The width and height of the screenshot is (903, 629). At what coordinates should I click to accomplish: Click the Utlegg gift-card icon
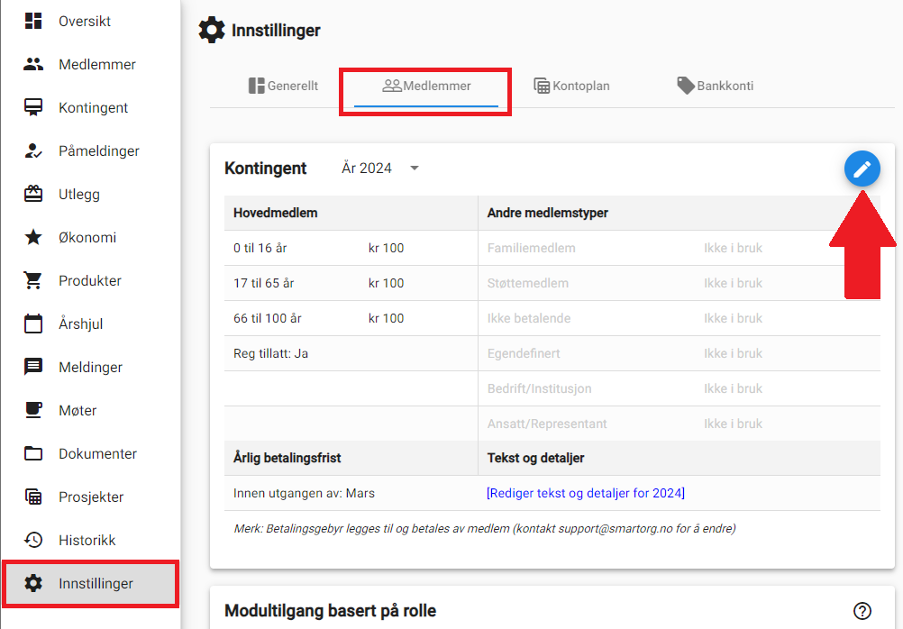tap(33, 194)
